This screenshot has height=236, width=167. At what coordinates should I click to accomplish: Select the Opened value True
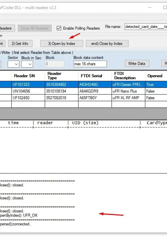156,85
